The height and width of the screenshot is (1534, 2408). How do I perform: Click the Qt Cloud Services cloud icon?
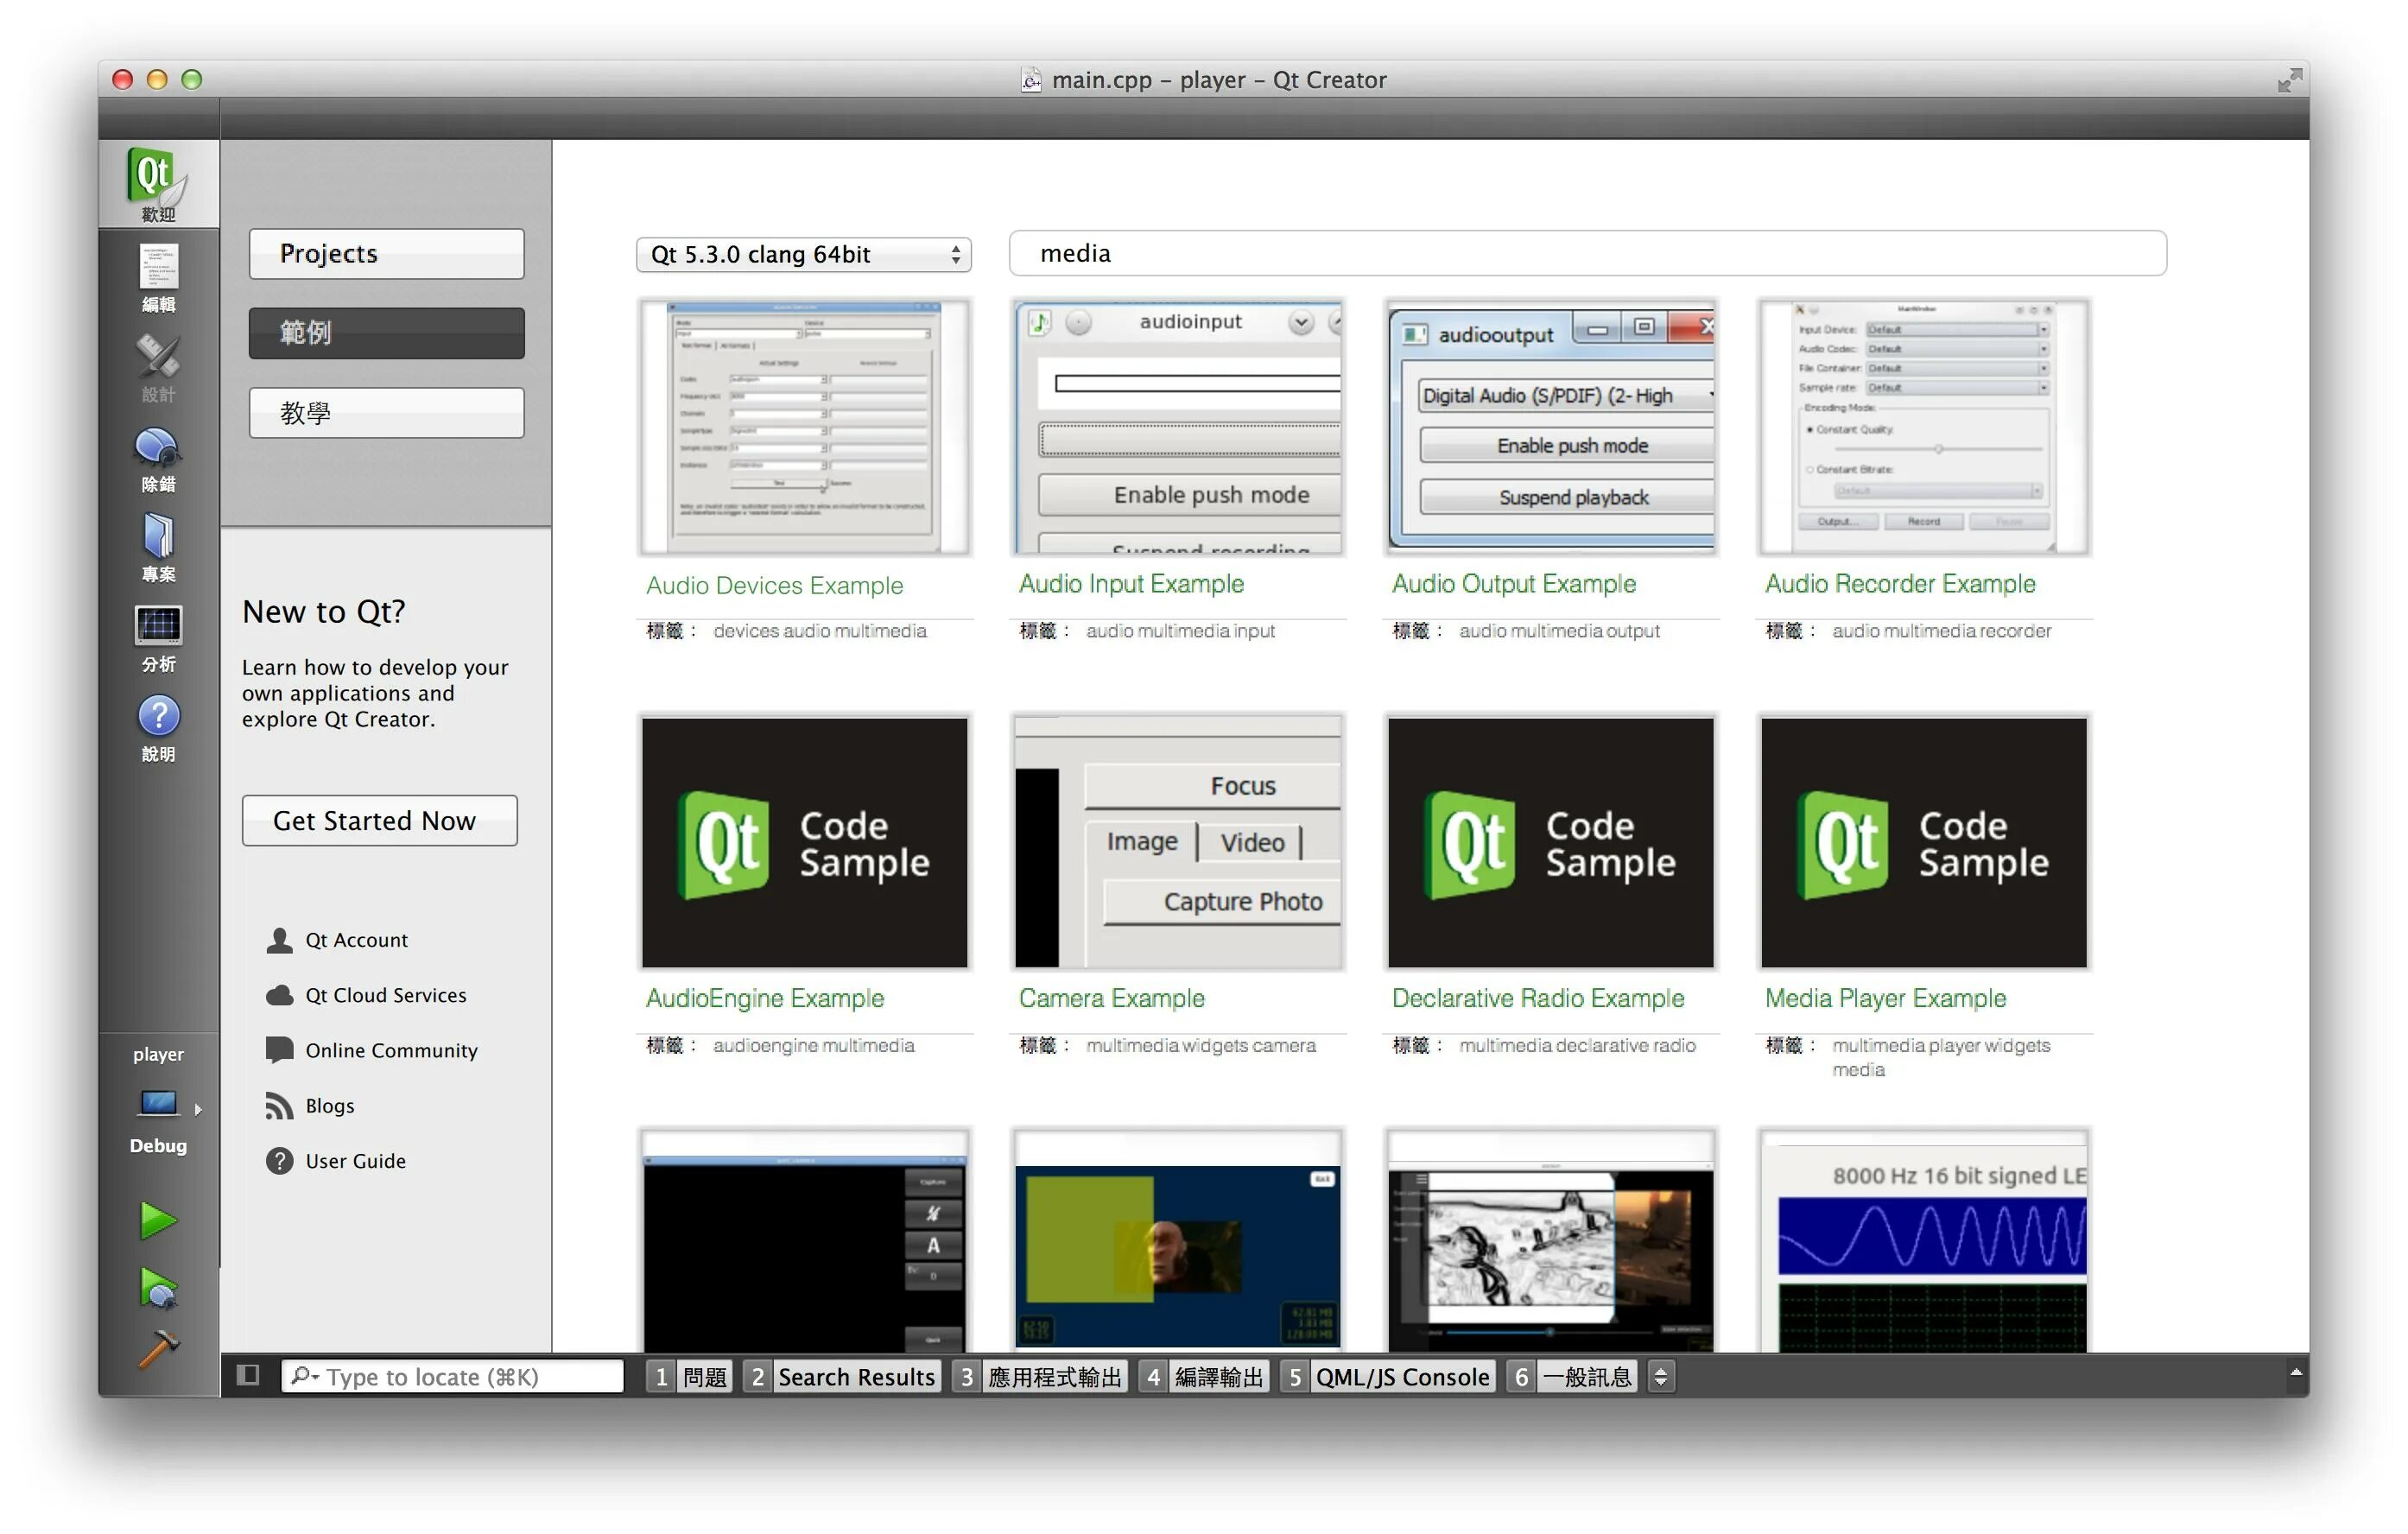(x=279, y=995)
